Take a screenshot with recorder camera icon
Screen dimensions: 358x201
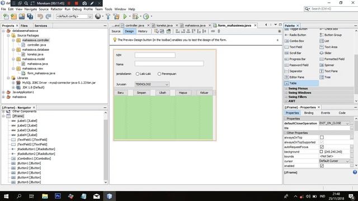84,3
